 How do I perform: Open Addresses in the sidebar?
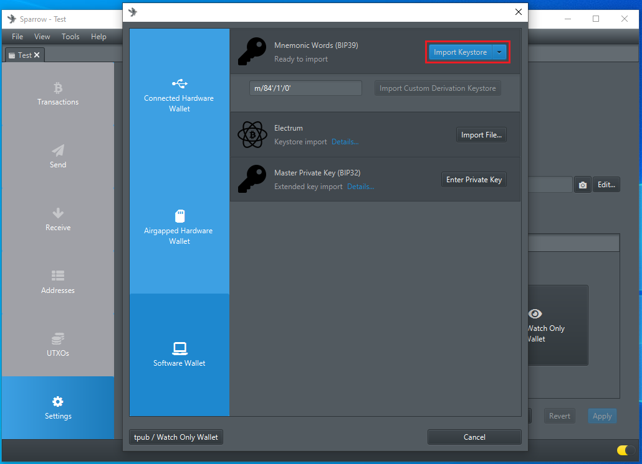pos(58,282)
